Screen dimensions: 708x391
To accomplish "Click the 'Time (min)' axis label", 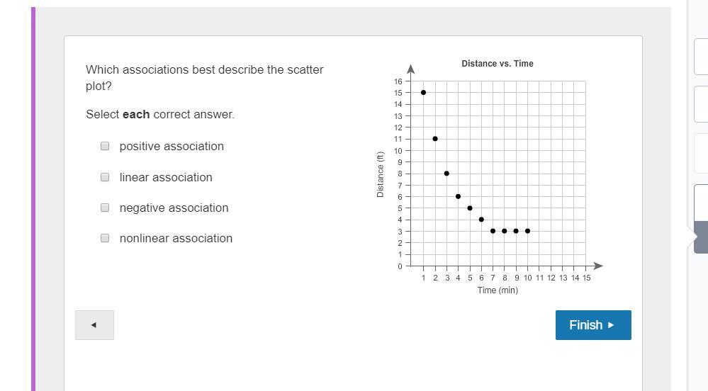I will (498, 290).
